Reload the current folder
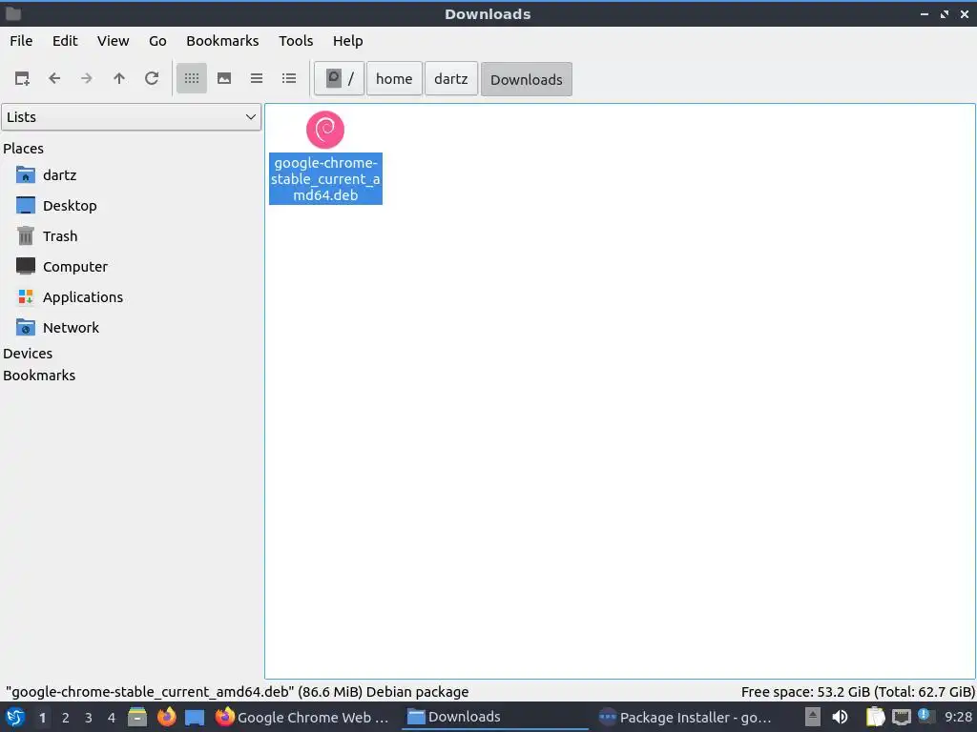Screen dimensions: 977x732 pyautogui.click(x=152, y=78)
